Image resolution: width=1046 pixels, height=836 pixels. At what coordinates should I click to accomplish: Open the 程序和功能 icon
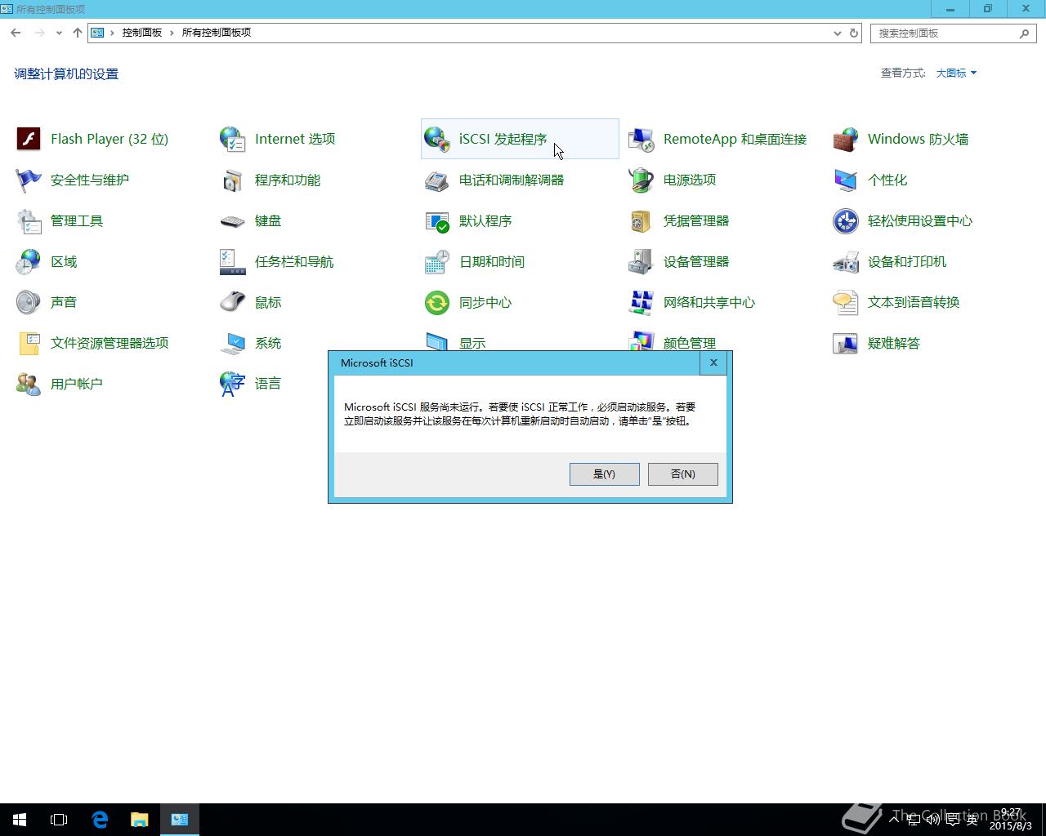tap(233, 180)
